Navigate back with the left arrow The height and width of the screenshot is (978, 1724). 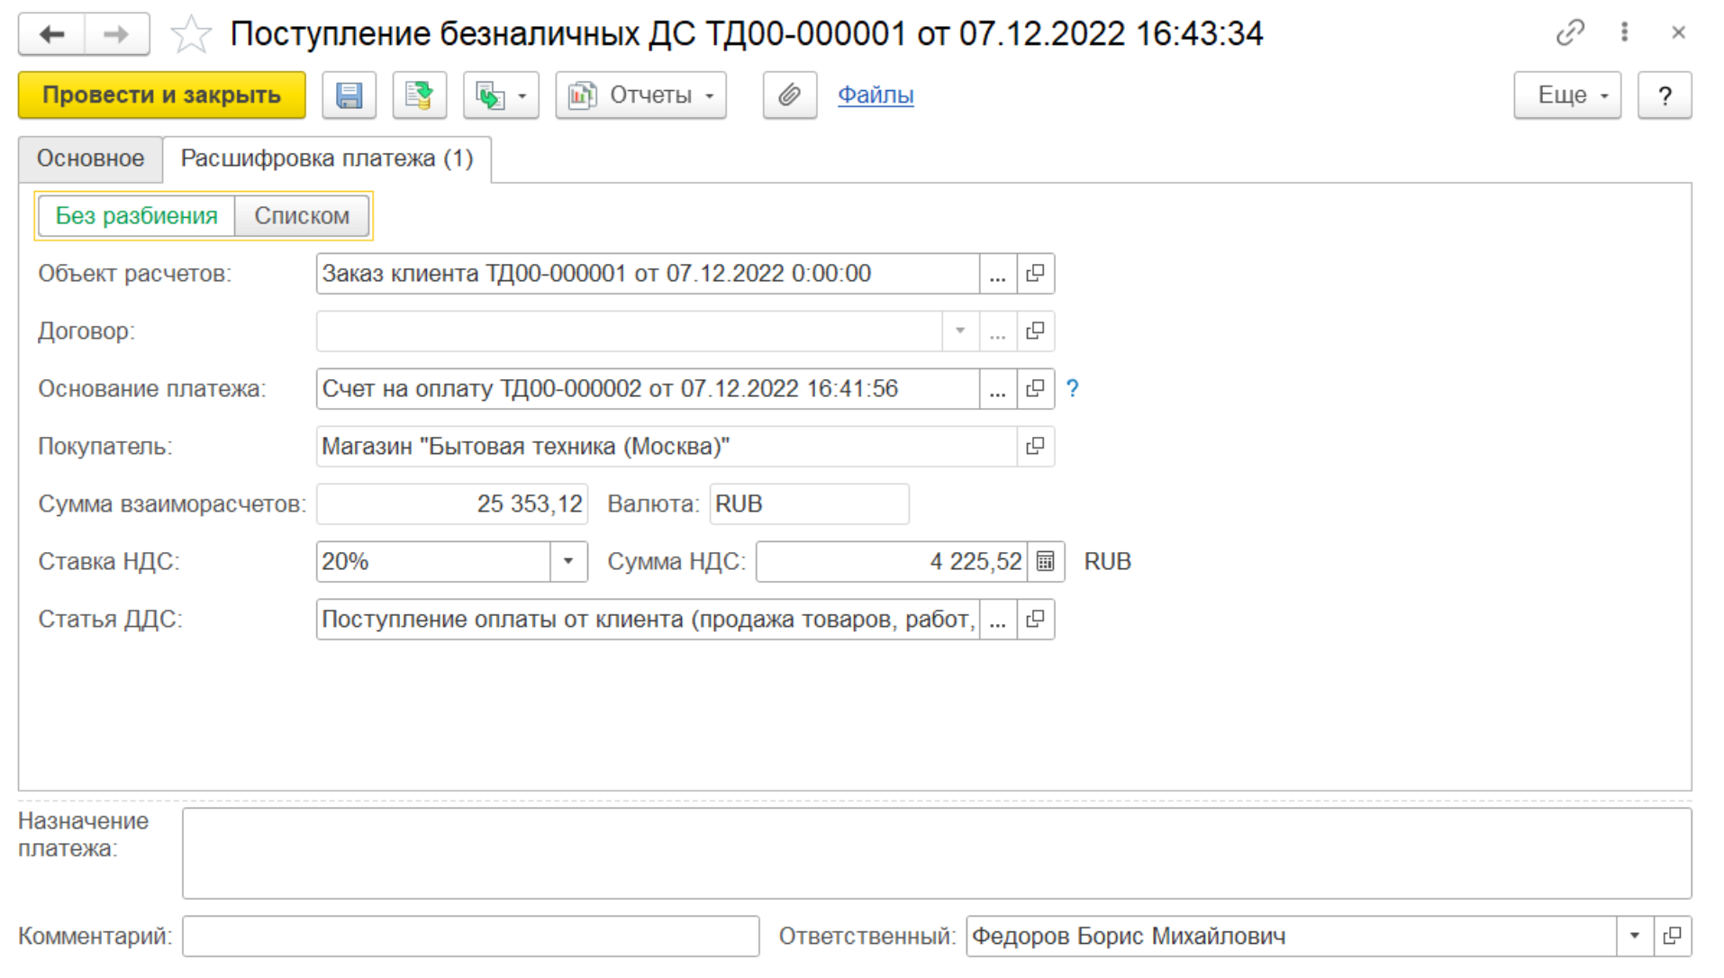[52, 34]
